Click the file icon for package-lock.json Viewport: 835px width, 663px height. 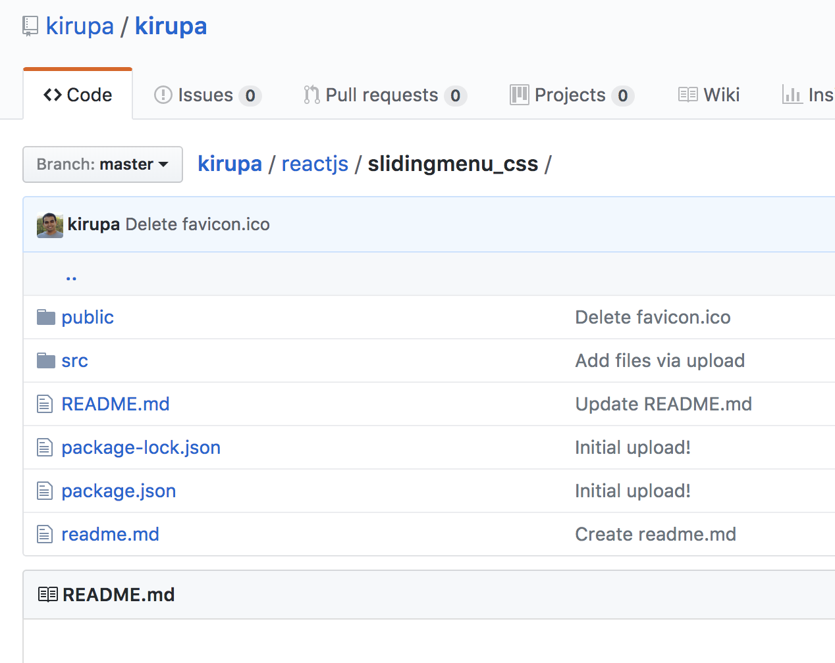click(x=45, y=447)
